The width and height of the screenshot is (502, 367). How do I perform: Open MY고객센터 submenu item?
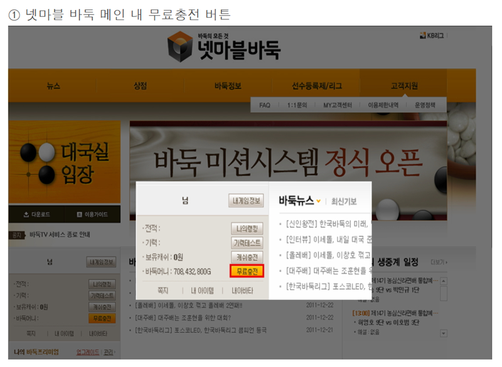click(338, 105)
